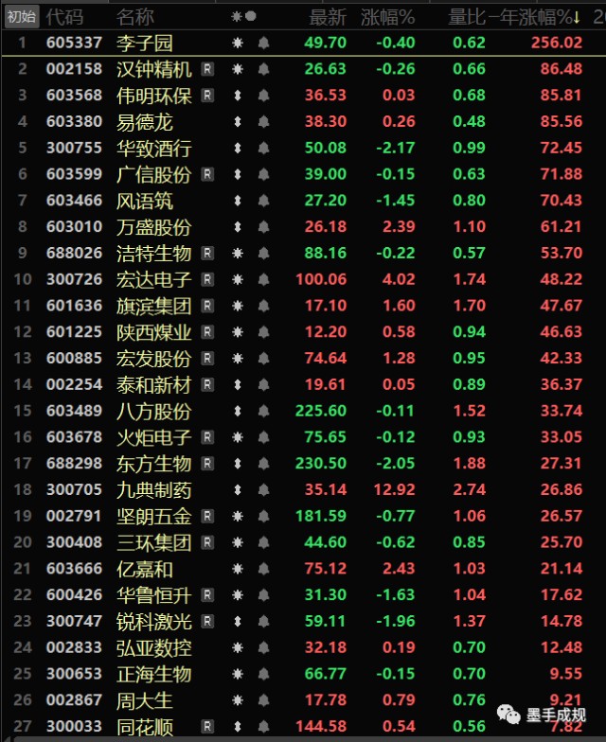Sort by 名称 column header
Viewport: 606px width, 742px height.
[135, 17]
